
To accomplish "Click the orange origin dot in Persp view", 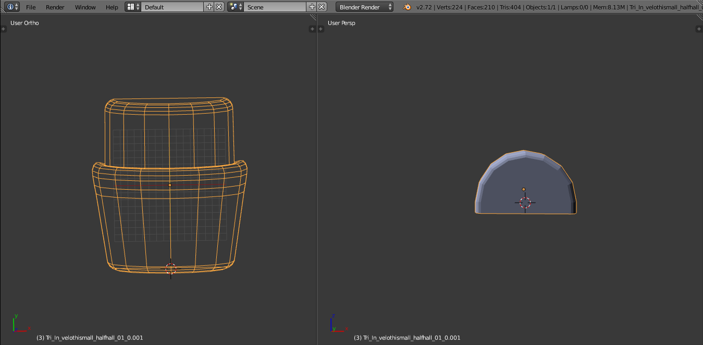I will [524, 190].
